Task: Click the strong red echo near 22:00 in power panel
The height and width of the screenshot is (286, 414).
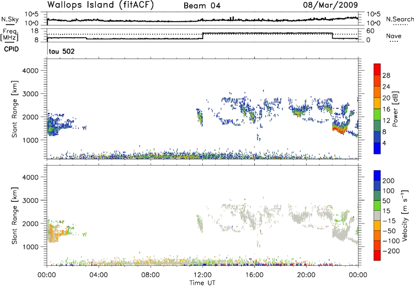Action: pos(339,129)
